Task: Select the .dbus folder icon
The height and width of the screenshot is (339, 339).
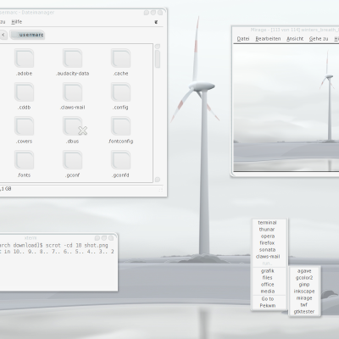Action: click(73, 126)
